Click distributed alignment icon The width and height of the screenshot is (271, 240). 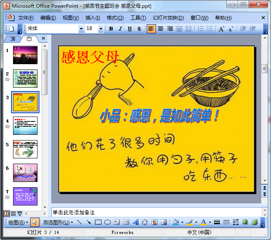pos(179,29)
